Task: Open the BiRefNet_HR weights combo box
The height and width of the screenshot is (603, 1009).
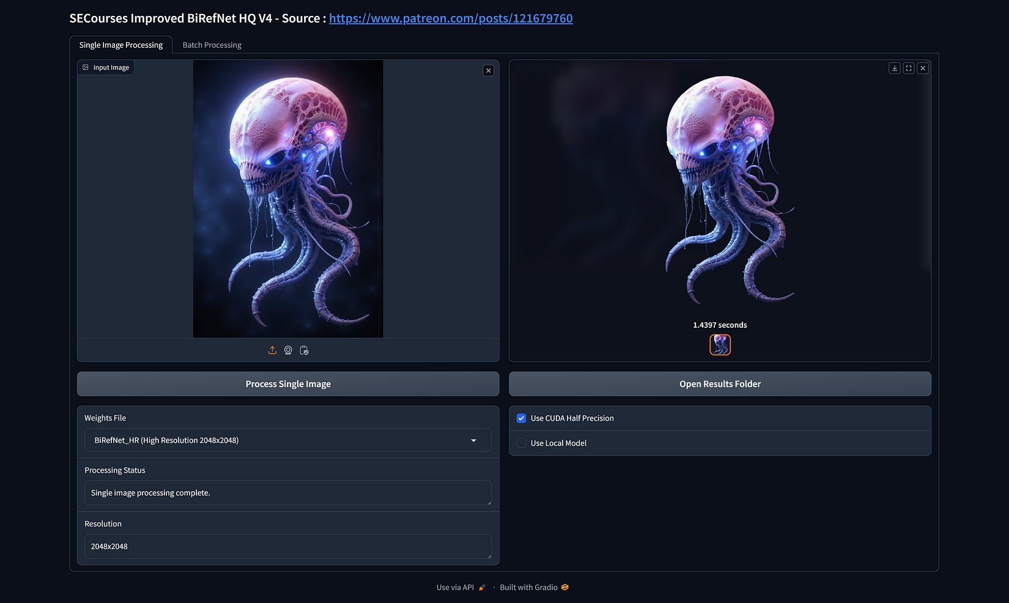Action: [x=288, y=440]
